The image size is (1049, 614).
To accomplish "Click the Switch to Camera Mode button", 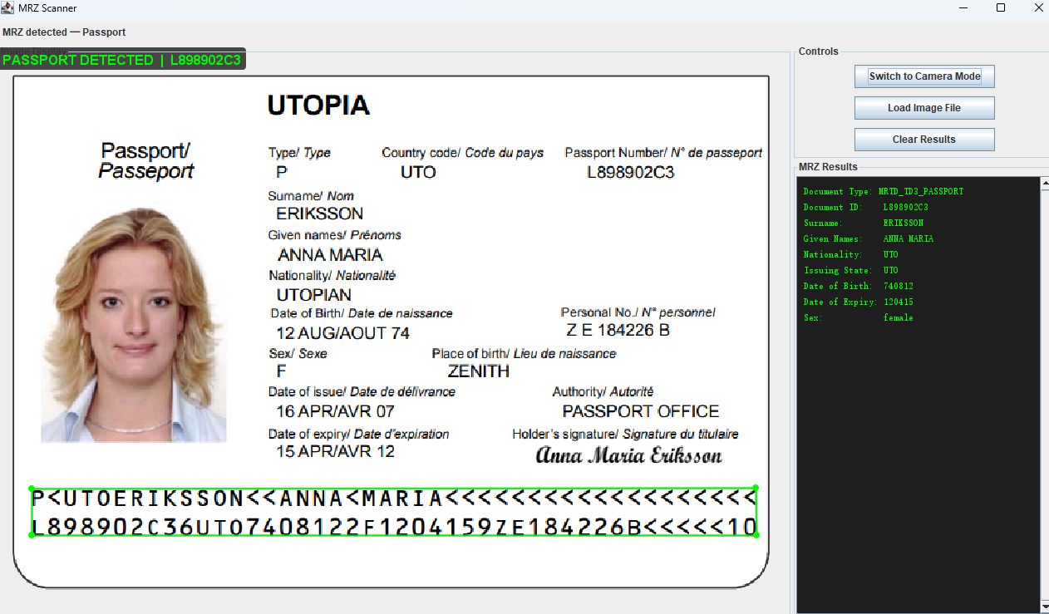I will click(x=923, y=76).
